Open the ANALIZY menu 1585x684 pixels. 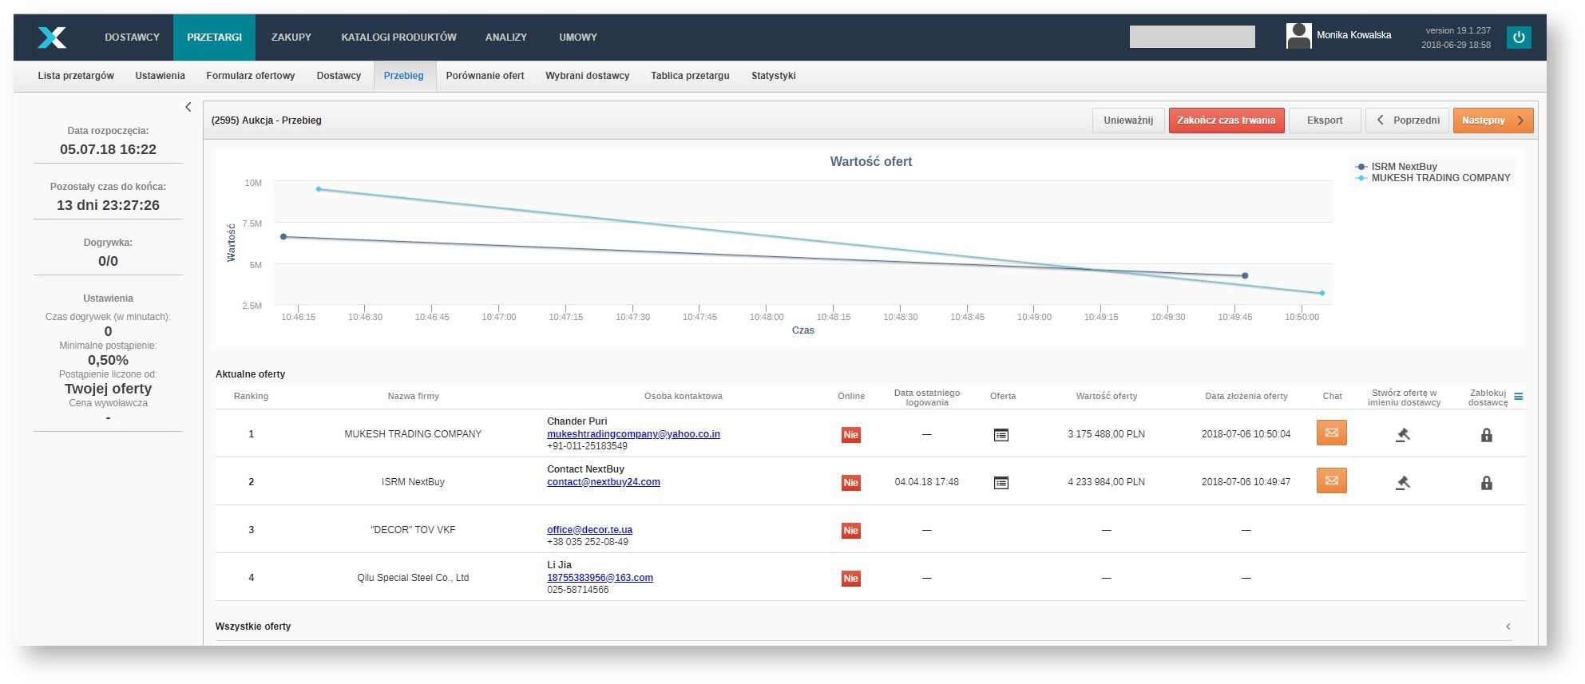point(505,38)
